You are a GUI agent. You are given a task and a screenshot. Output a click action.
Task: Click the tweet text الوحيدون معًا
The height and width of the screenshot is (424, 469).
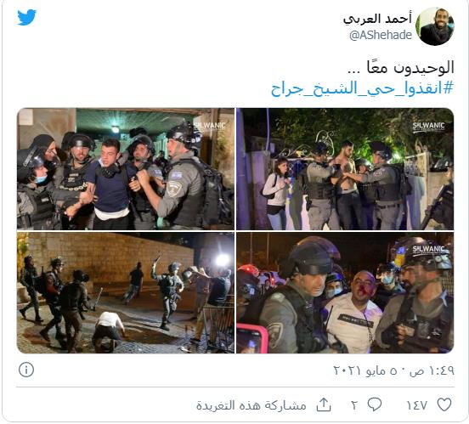[x=401, y=67]
